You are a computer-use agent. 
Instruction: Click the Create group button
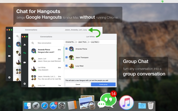point(103,84)
